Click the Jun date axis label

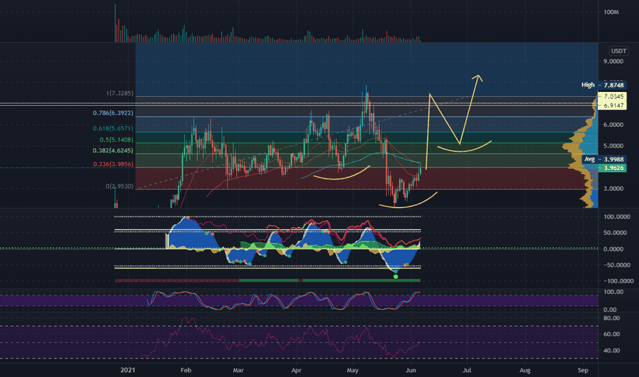pos(411,370)
